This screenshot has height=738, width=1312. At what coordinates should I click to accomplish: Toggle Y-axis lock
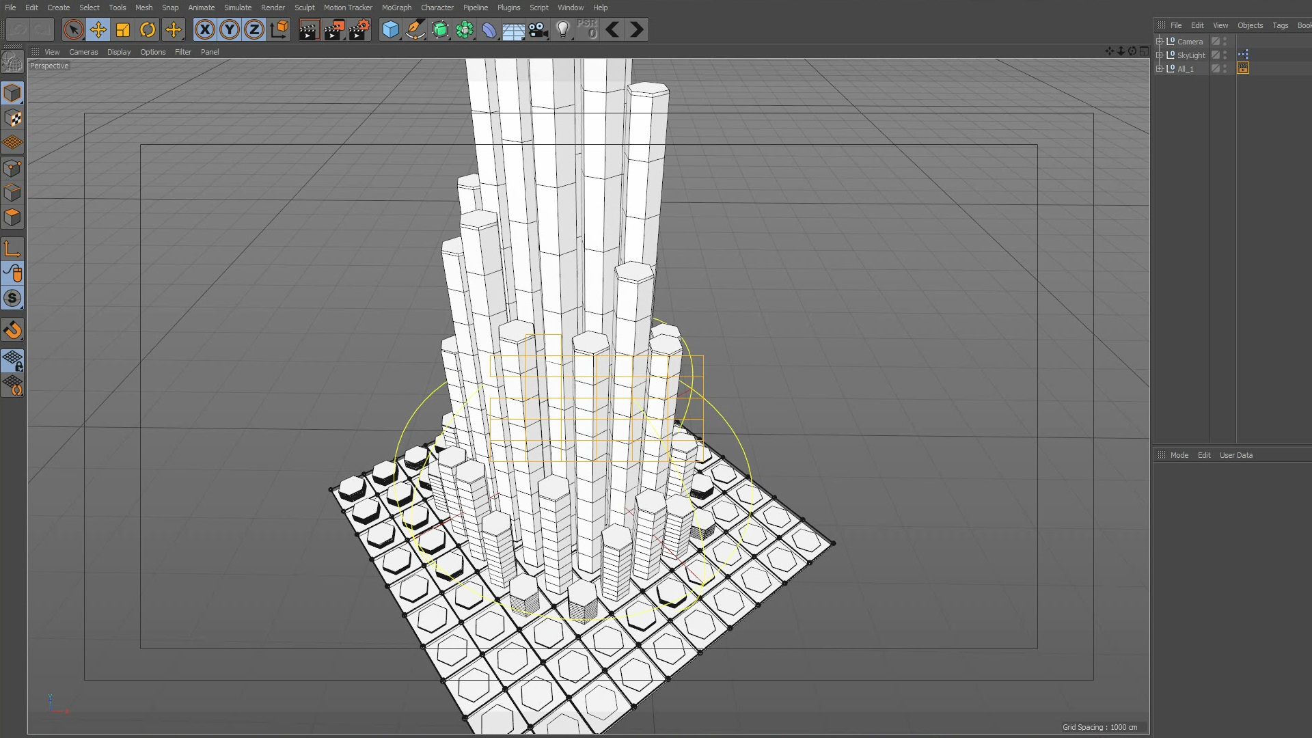click(230, 29)
